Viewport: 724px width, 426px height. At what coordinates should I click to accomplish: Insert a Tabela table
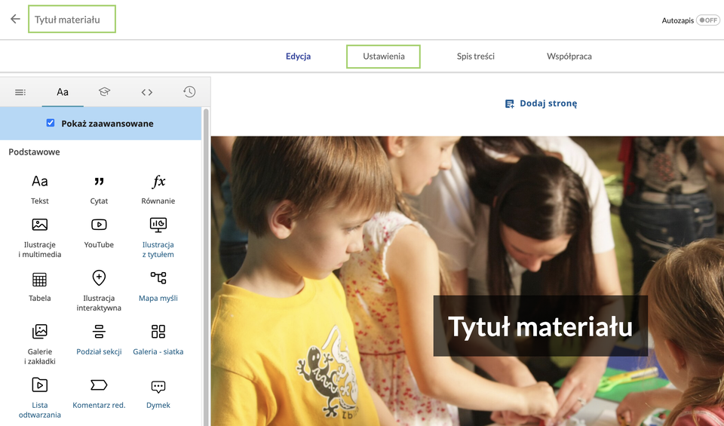40,286
